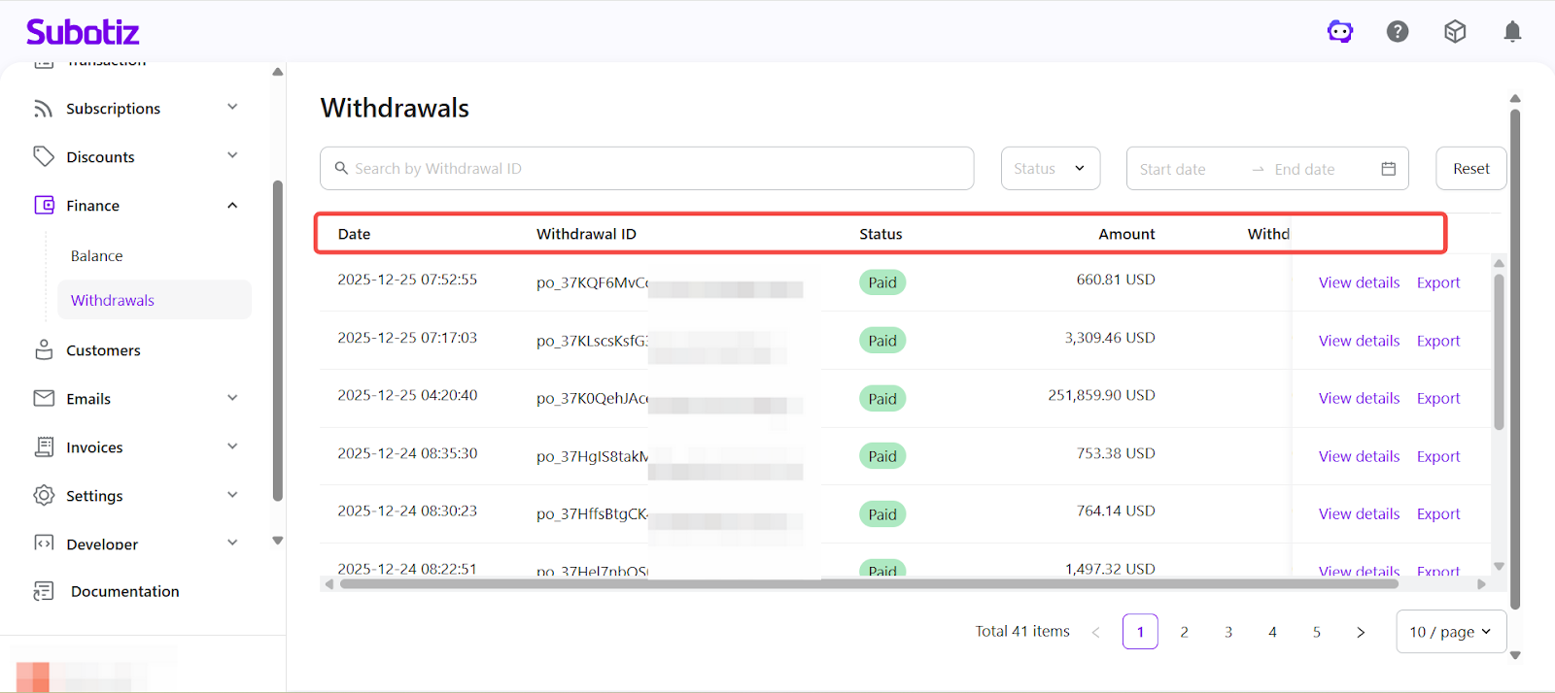The image size is (1555, 693).
Task: Click the Subotiz logo
Action: coord(83,32)
